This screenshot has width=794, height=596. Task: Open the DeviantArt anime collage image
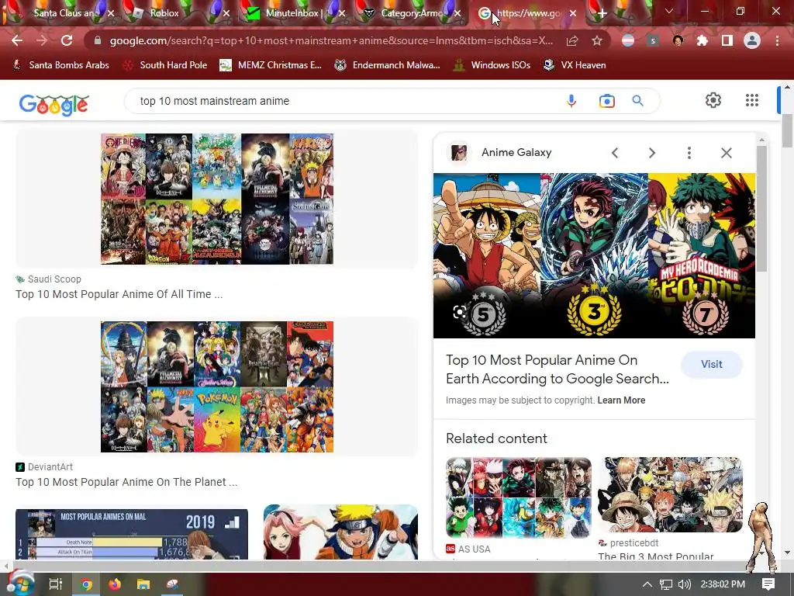pyautogui.click(x=217, y=386)
